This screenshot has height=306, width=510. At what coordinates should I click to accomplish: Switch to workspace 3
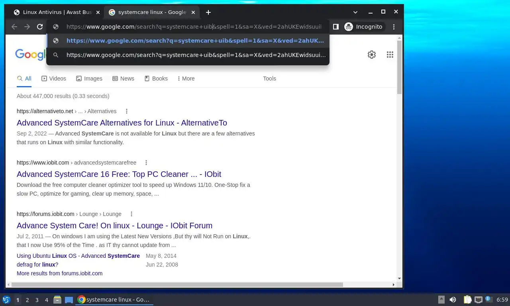click(37, 300)
